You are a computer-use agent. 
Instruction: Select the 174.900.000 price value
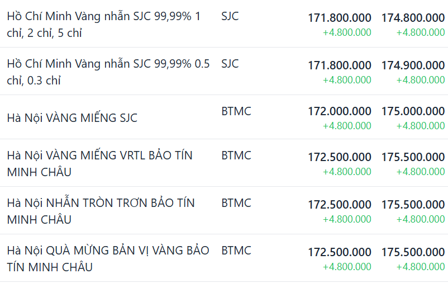pos(413,65)
